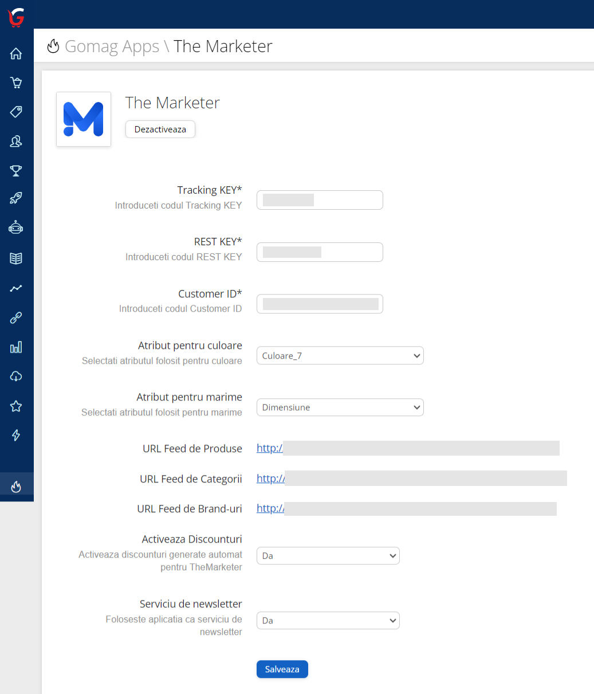Image resolution: width=594 pixels, height=694 pixels.
Task: Open the bar chart reports icon
Action: (16, 347)
